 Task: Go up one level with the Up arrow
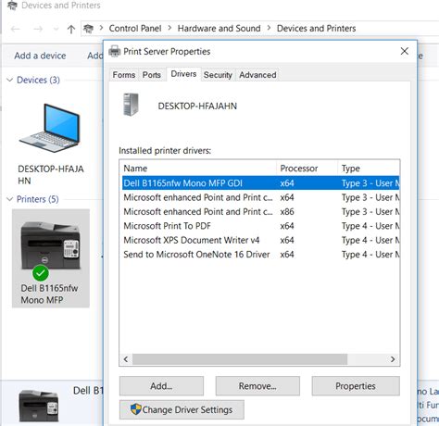(x=71, y=29)
